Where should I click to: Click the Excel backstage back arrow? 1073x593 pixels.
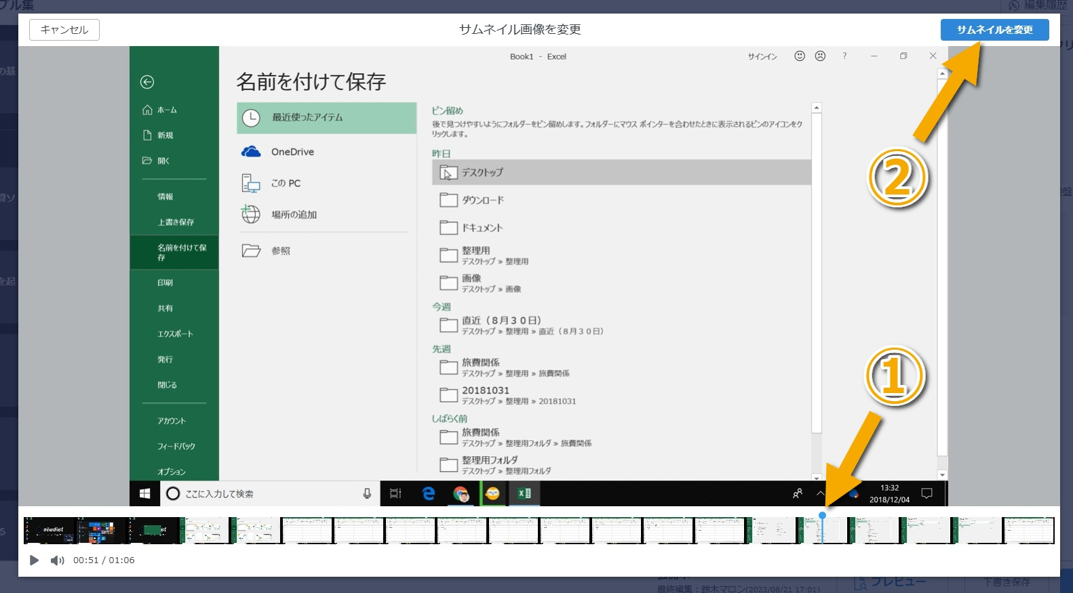click(147, 82)
